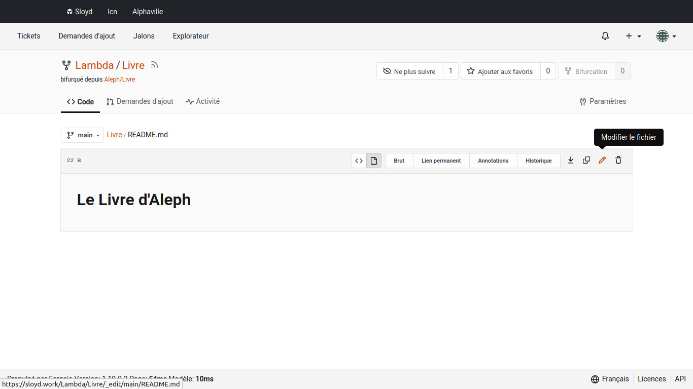Click the RSS feed icon beside Livre
The width and height of the screenshot is (693, 389).
155,65
